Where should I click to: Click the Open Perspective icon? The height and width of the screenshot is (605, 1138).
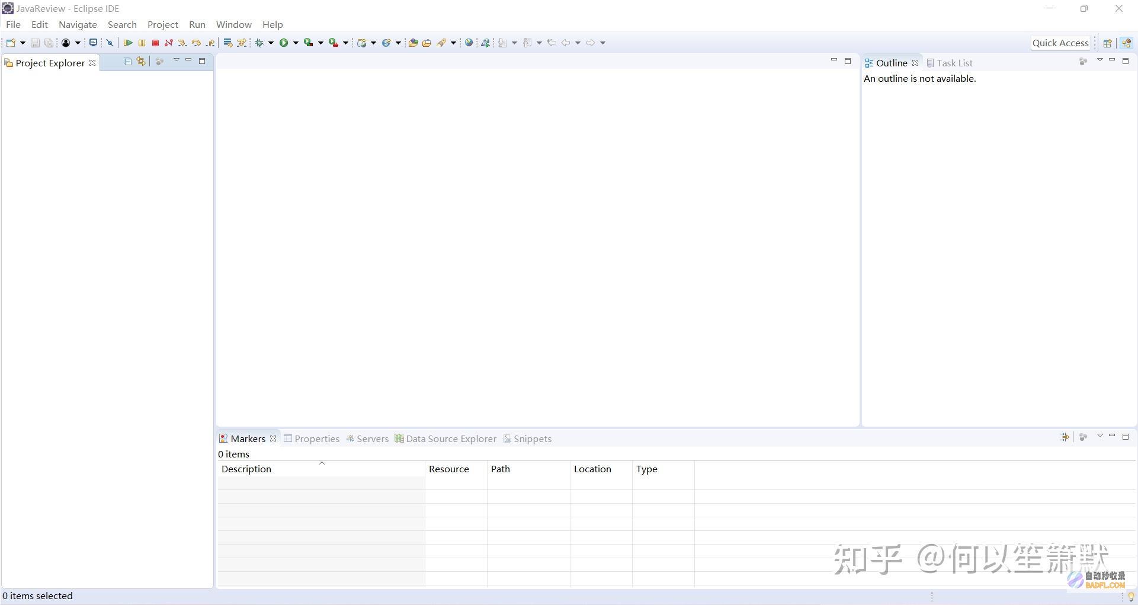point(1107,43)
